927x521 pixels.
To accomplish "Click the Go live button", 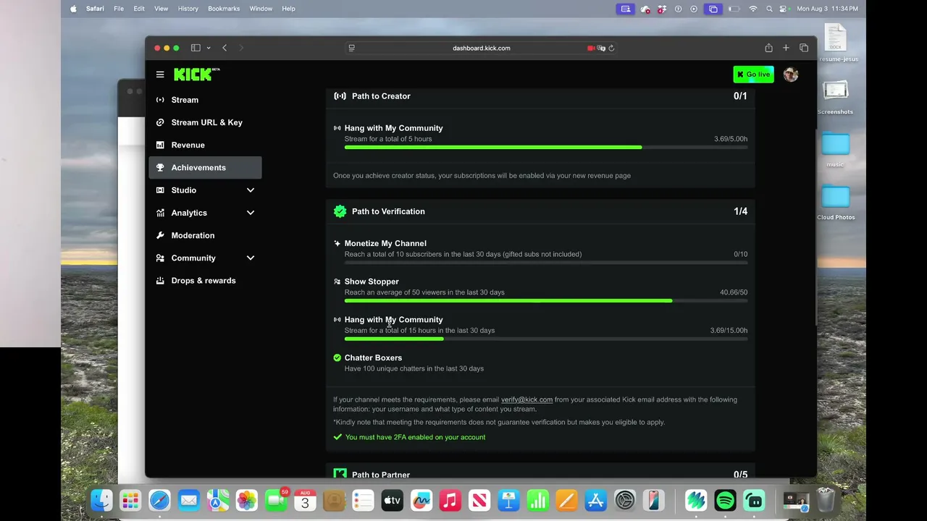I will coord(753,75).
